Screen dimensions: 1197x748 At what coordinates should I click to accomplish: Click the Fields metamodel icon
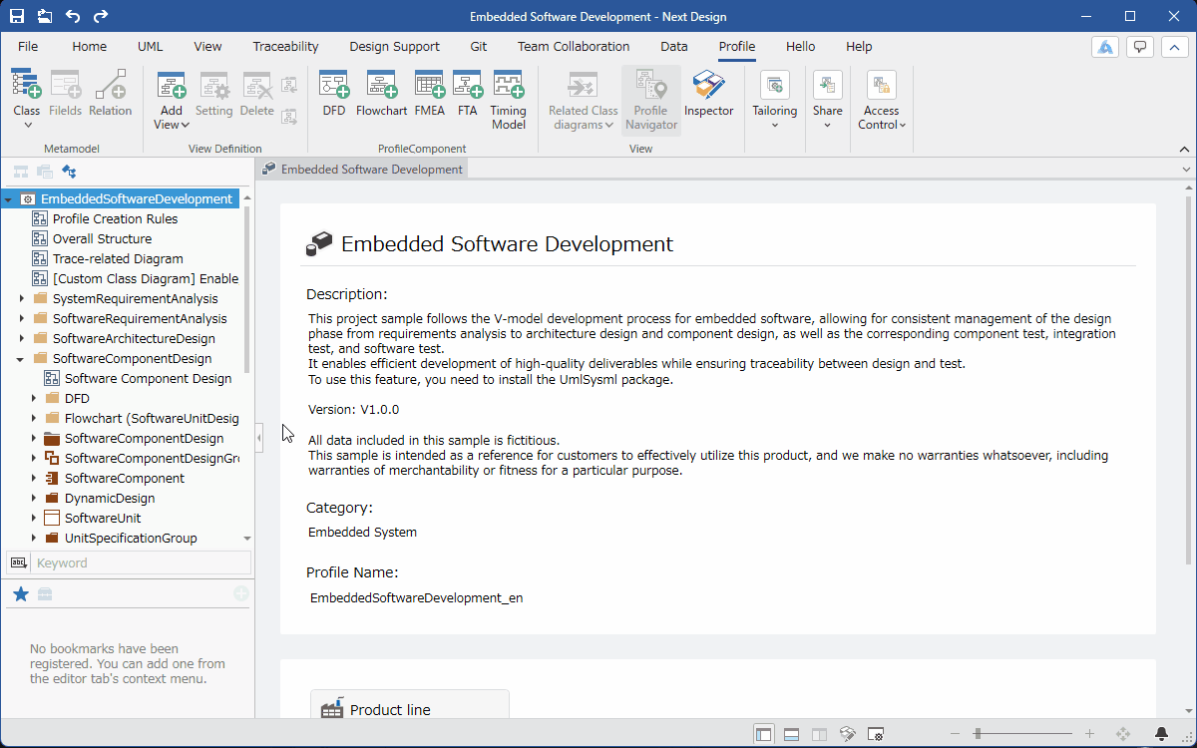click(66, 95)
